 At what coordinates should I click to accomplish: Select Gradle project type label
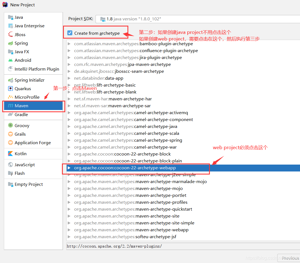point(21,114)
